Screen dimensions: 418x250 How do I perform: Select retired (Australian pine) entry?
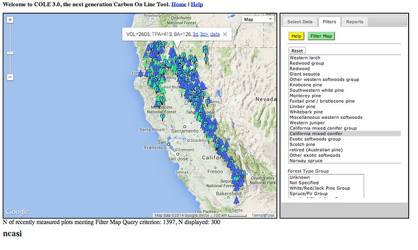click(345, 150)
